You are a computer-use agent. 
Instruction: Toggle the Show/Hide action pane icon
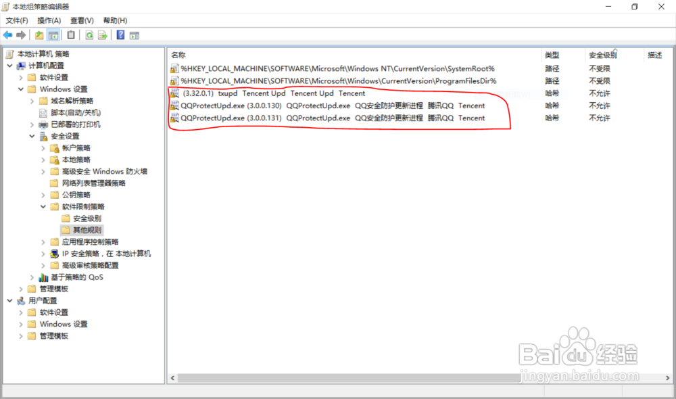tap(135, 35)
